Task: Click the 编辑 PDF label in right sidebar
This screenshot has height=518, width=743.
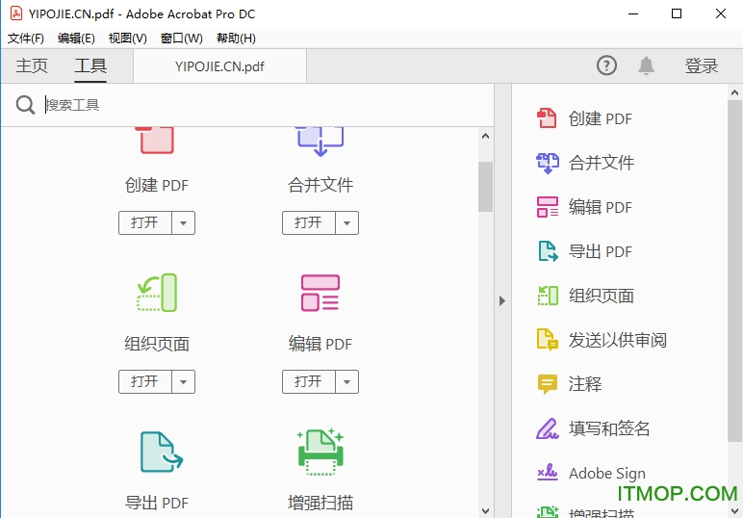Action: (x=601, y=207)
